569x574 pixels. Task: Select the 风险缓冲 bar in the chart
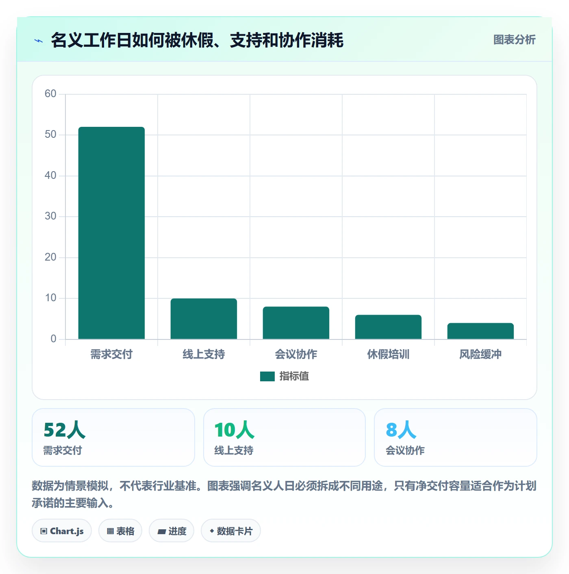(480, 331)
